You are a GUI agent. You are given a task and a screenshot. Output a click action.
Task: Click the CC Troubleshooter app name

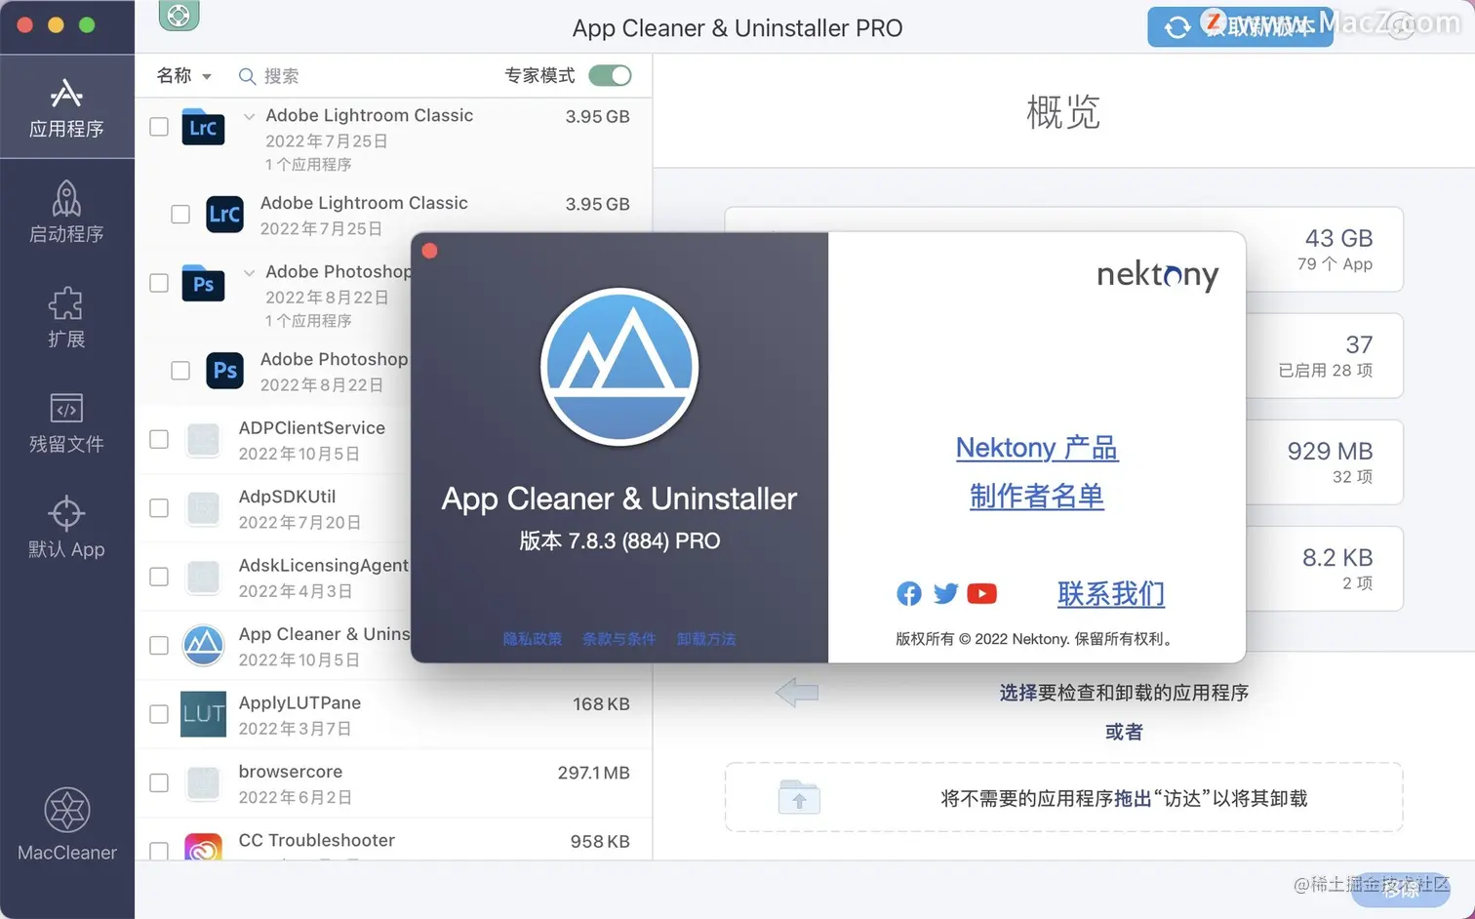point(317,840)
